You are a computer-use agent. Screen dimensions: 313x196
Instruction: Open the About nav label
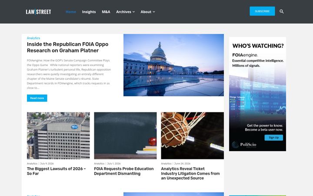(x=146, y=12)
